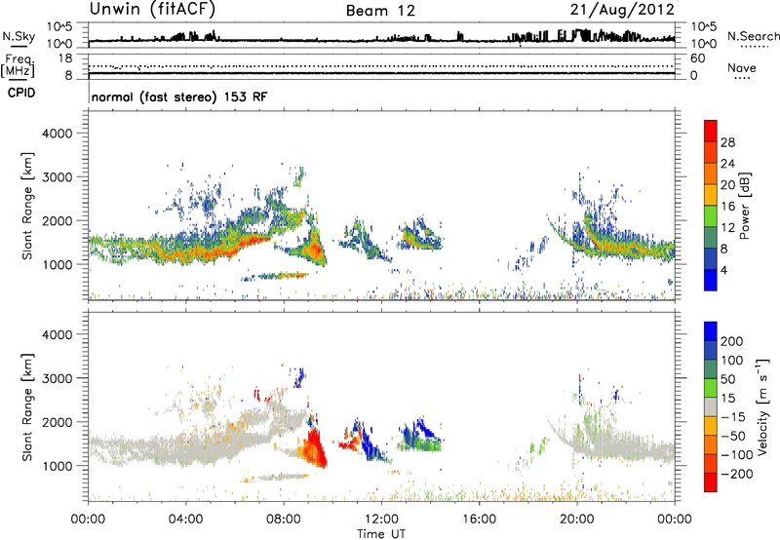
Task: Click '04:00' on the time axis
Action: click(185, 520)
